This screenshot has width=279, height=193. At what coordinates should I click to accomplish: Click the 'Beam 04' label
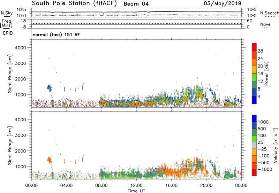pos(136,4)
